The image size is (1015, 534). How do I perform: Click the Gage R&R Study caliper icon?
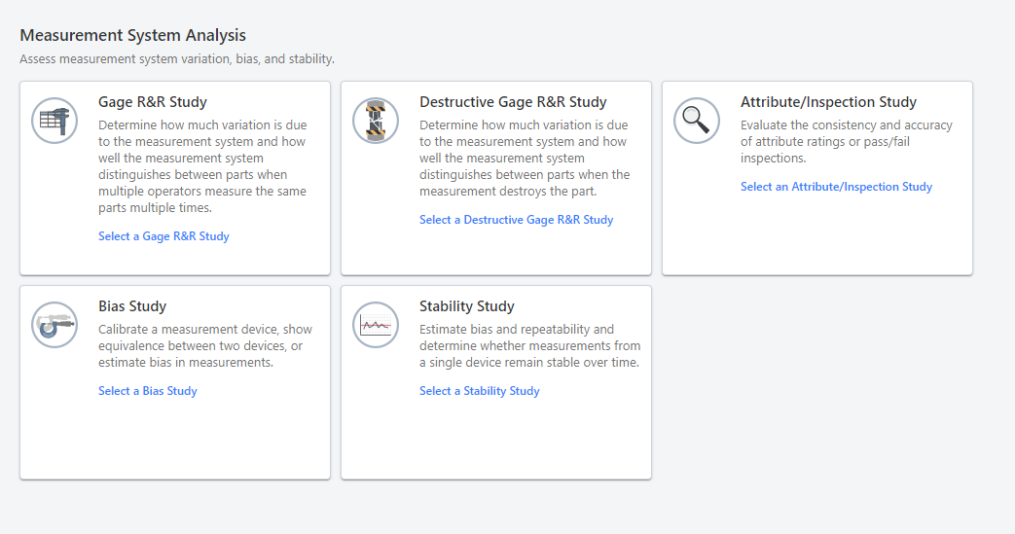[x=54, y=121]
